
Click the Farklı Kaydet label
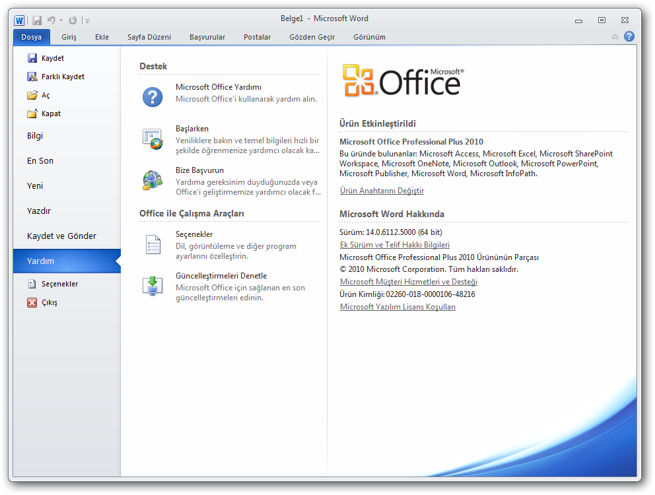click(63, 77)
